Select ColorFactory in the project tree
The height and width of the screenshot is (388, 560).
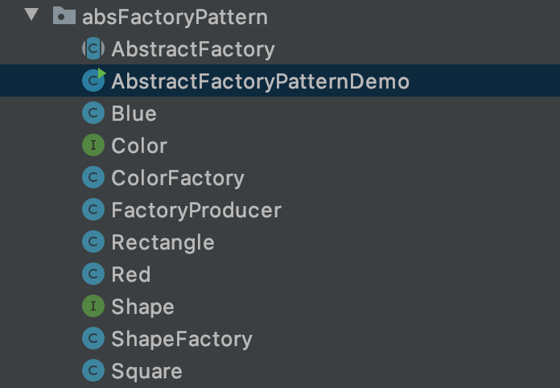pos(177,178)
